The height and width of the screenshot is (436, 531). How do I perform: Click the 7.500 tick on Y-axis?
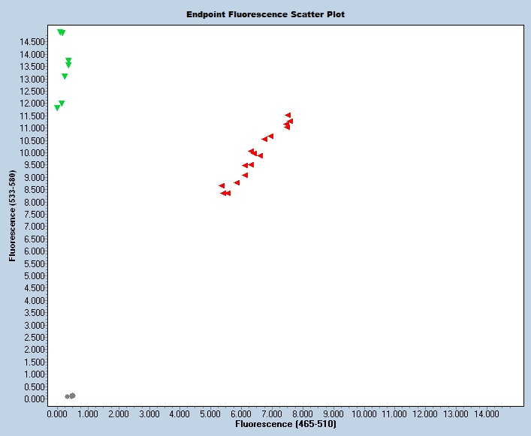pos(35,215)
